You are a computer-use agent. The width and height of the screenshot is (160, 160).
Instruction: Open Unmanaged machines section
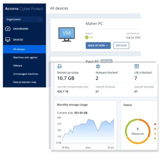pyautogui.click(x=26, y=74)
